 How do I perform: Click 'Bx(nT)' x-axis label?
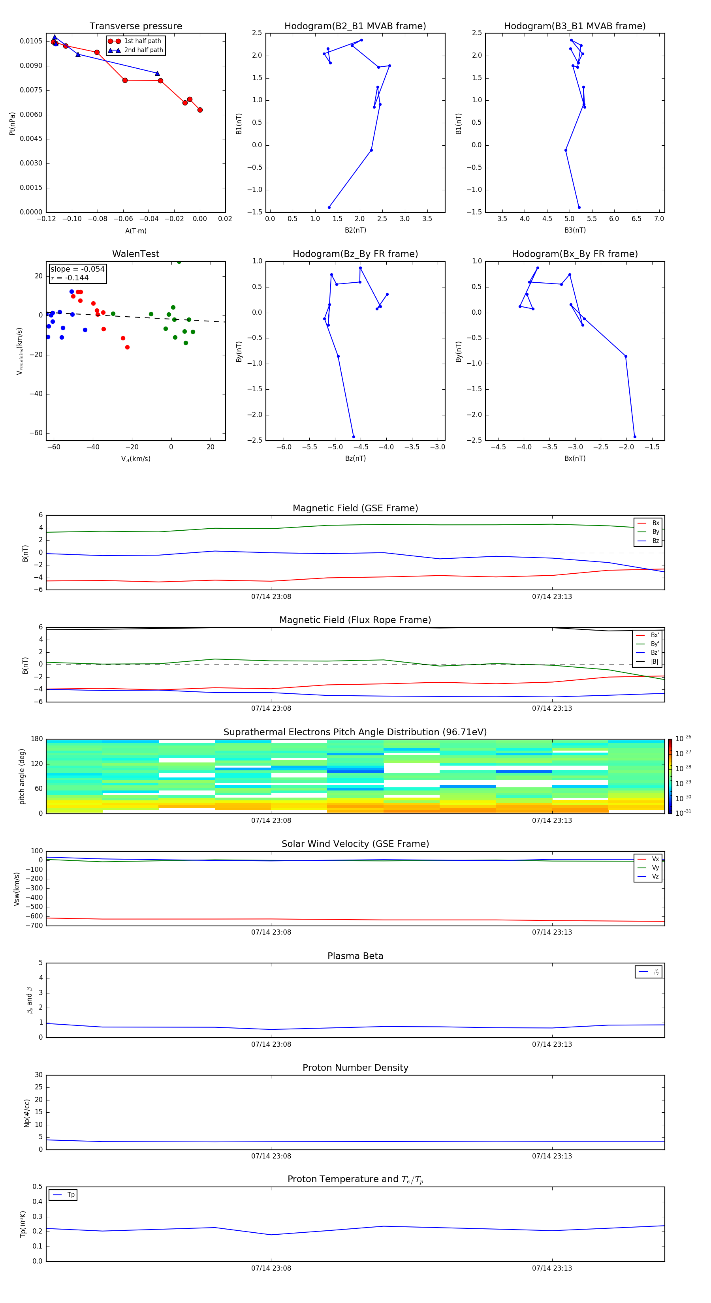tap(575, 458)
